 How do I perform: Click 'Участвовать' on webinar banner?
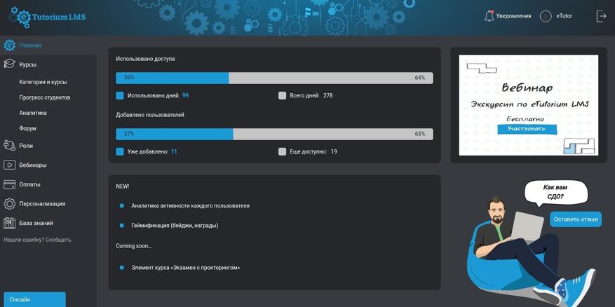tap(527, 129)
